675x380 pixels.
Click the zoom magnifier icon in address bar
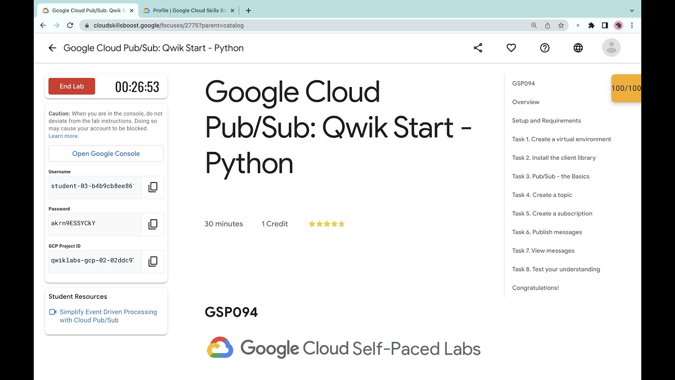coord(534,25)
